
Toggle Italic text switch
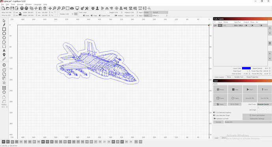92,15
